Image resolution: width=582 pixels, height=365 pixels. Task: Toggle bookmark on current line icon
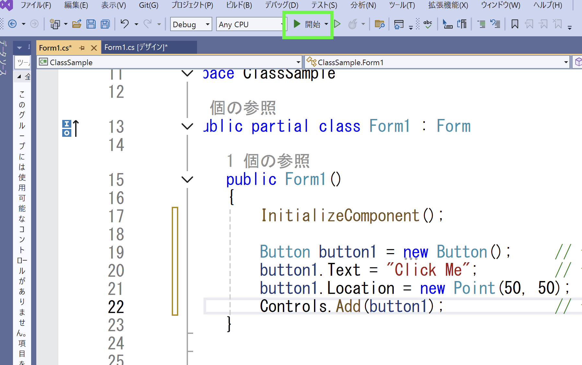point(515,24)
